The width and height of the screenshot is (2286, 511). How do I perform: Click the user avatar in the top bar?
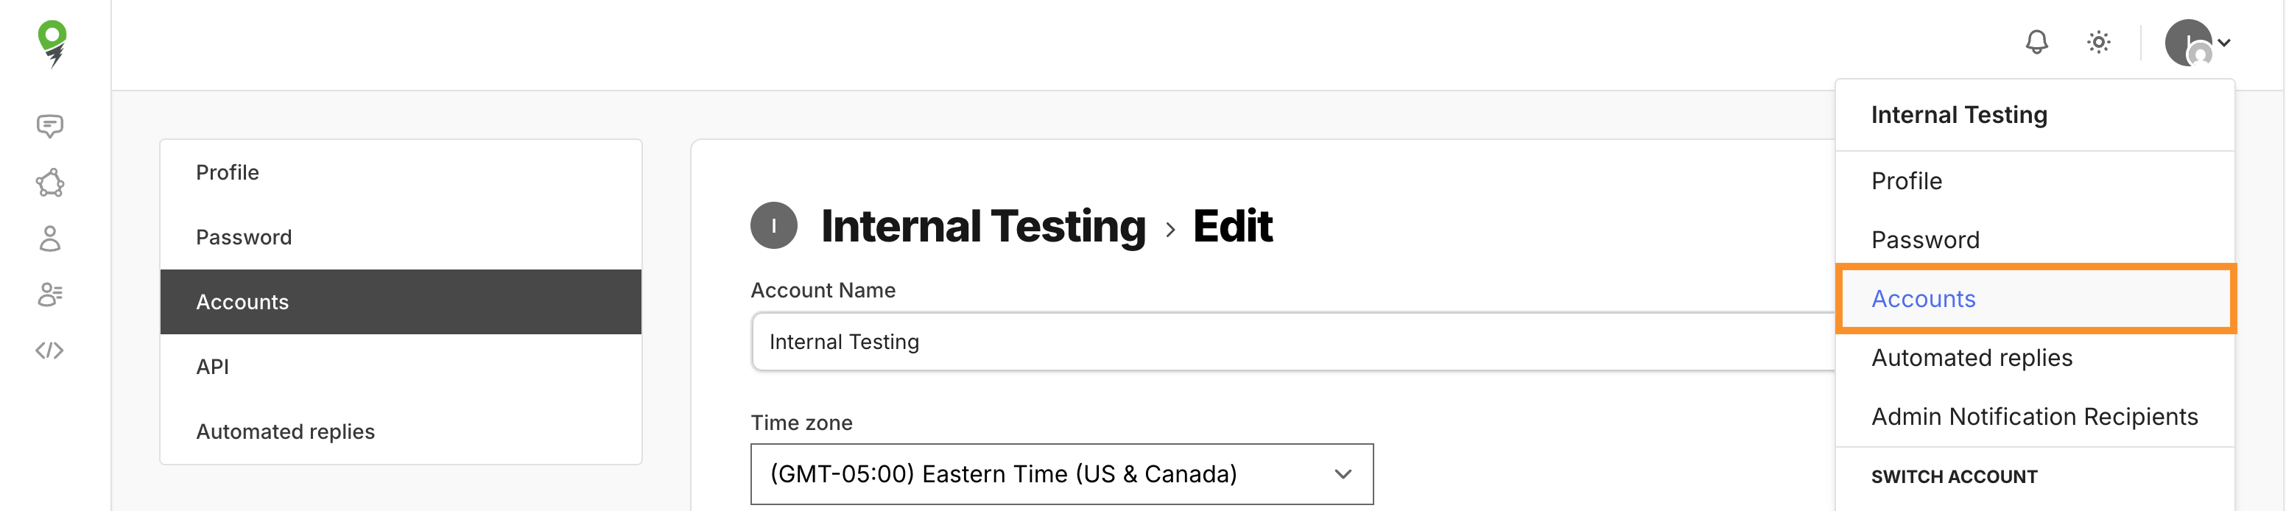[x=2188, y=42]
